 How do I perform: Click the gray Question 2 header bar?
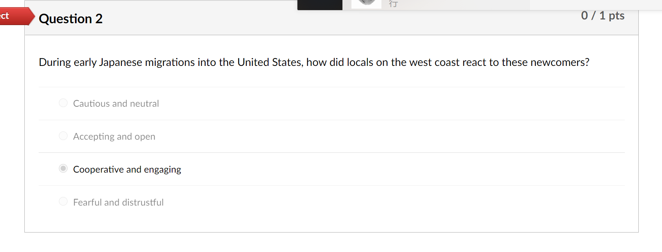332,22
